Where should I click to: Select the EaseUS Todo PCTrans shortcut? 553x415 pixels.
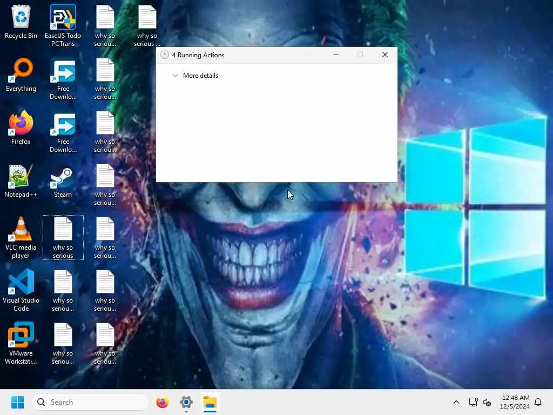coord(63,25)
